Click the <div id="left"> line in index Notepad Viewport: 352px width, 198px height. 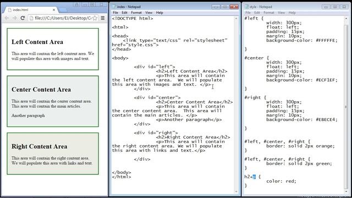(x=155, y=67)
